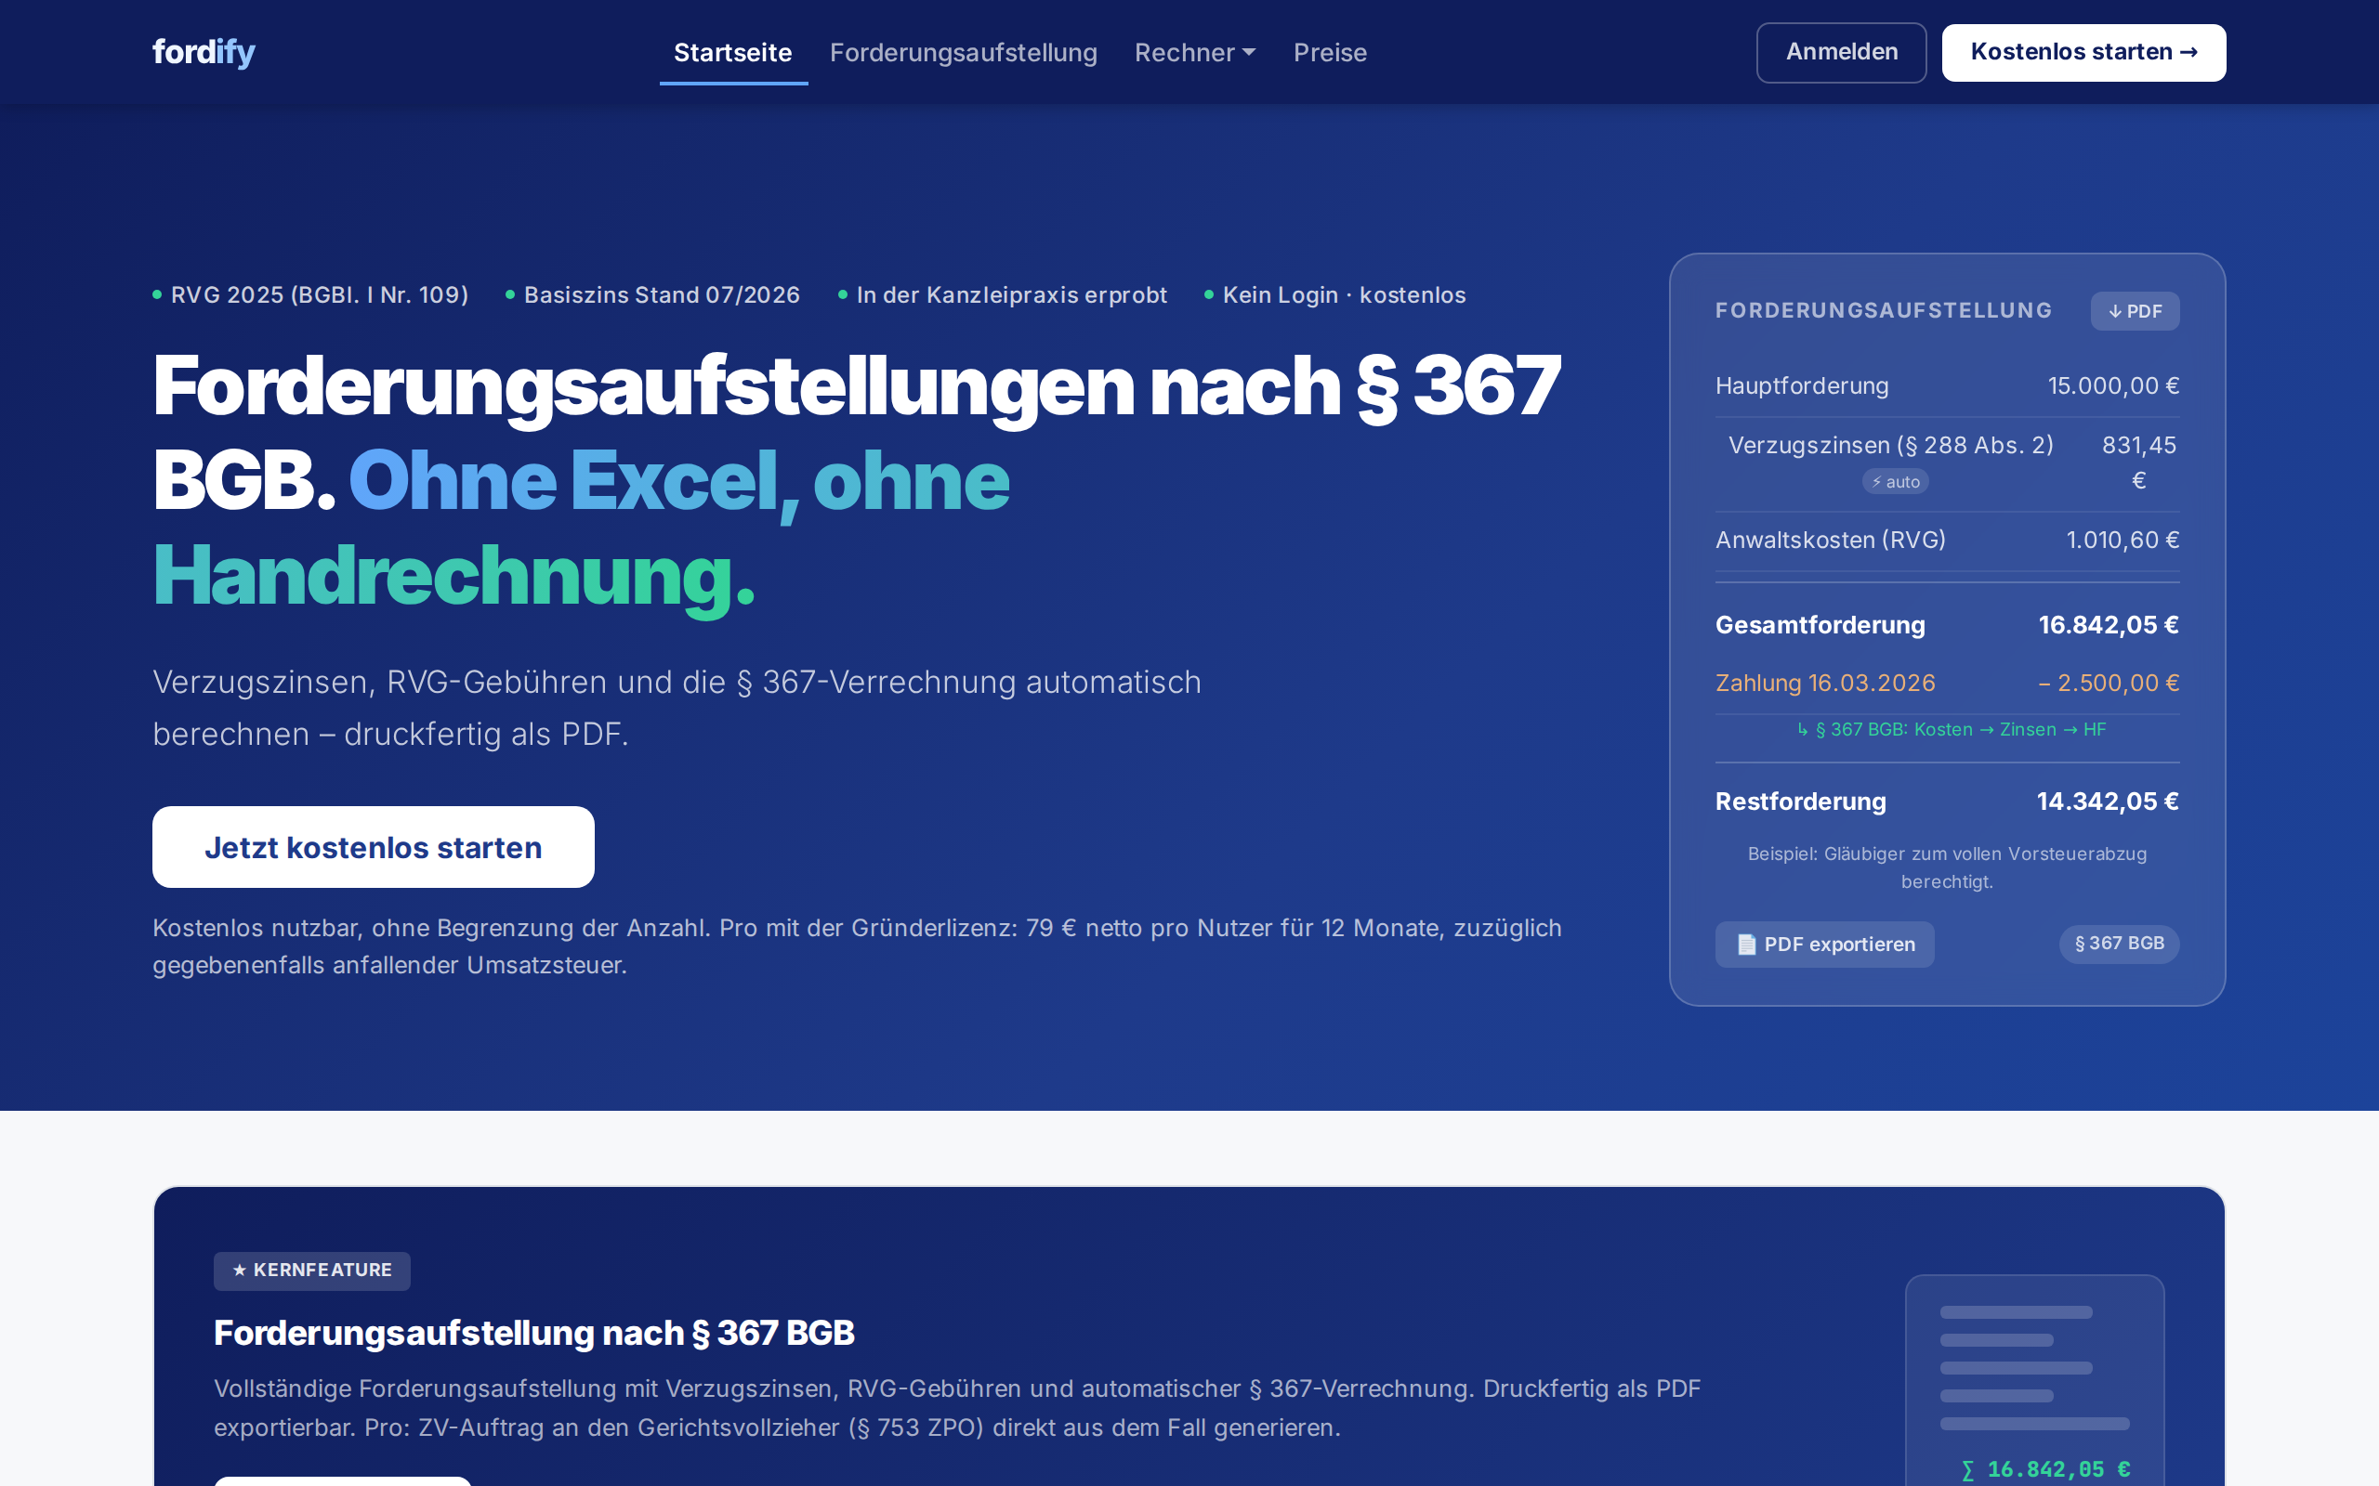Image resolution: width=2379 pixels, height=1486 pixels.
Task: Open the Preise page
Action: (x=1329, y=52)
